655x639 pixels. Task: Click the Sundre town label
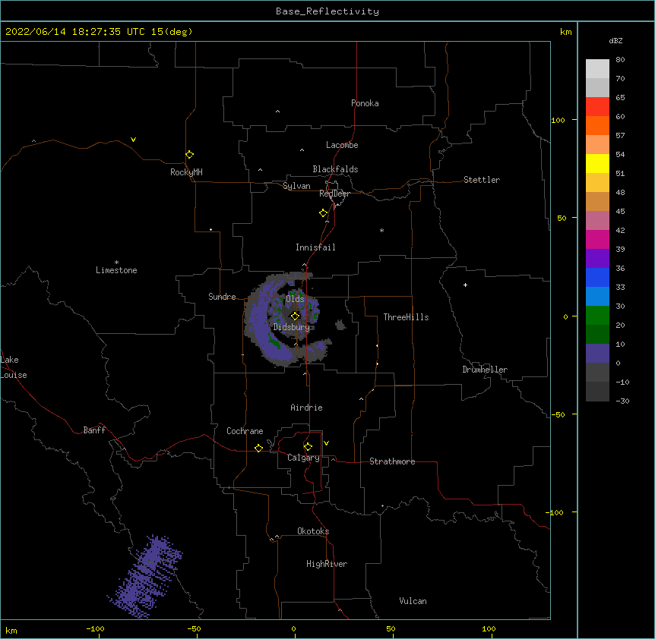pos(222,297)
